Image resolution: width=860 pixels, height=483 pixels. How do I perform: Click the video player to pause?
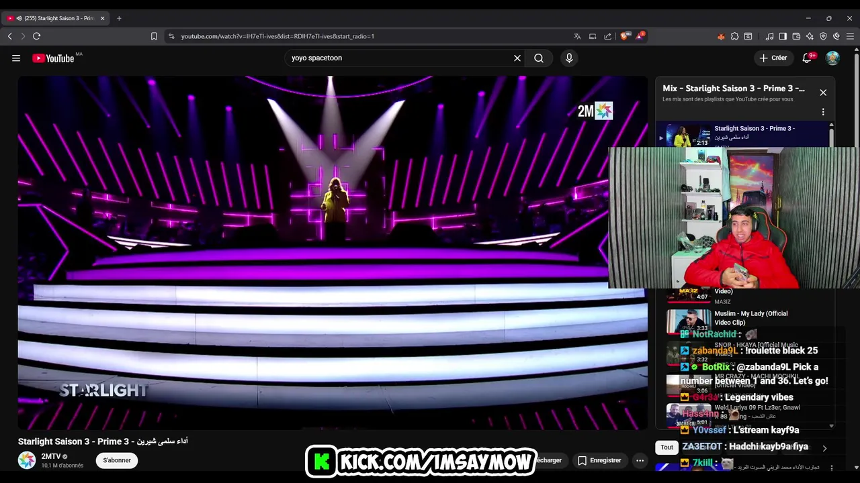[333, 252]
